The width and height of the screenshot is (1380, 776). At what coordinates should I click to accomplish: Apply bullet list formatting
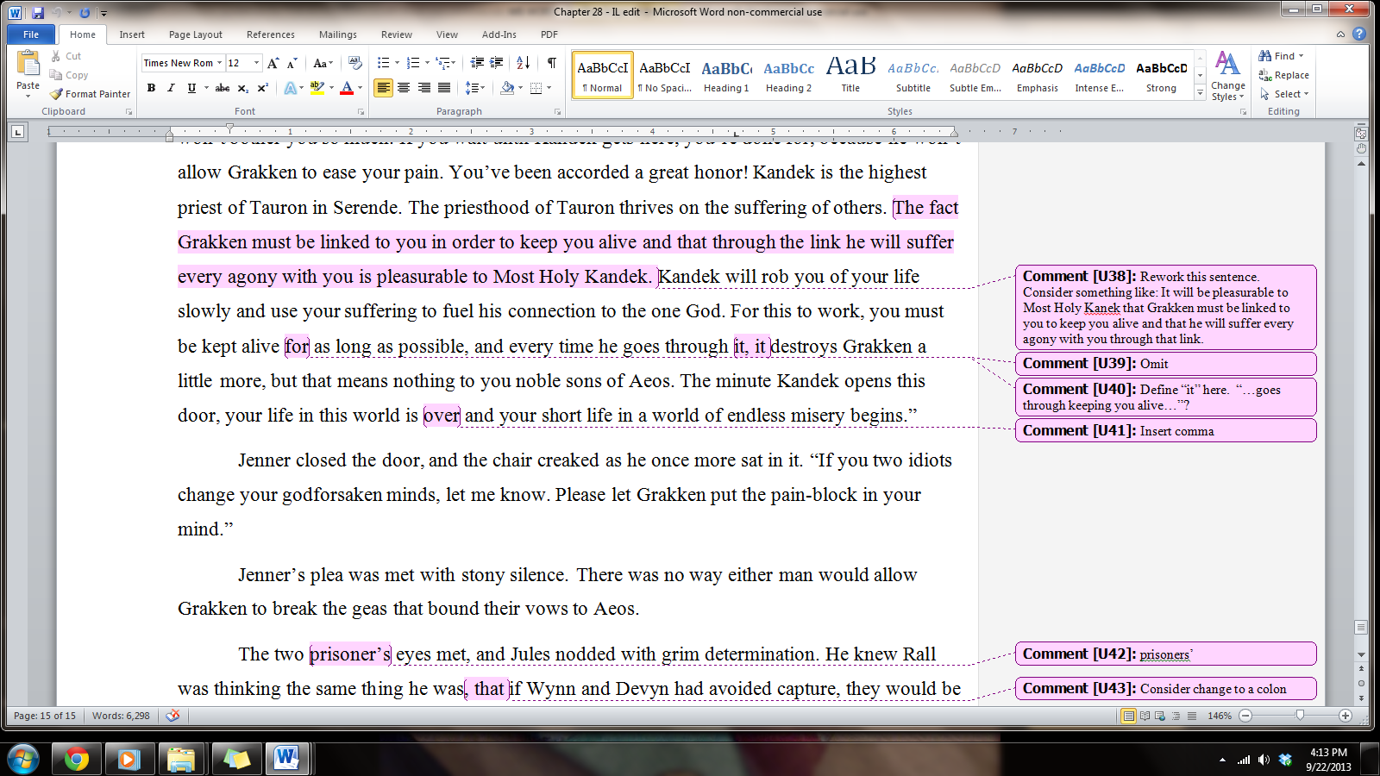(x=384, y=63)
